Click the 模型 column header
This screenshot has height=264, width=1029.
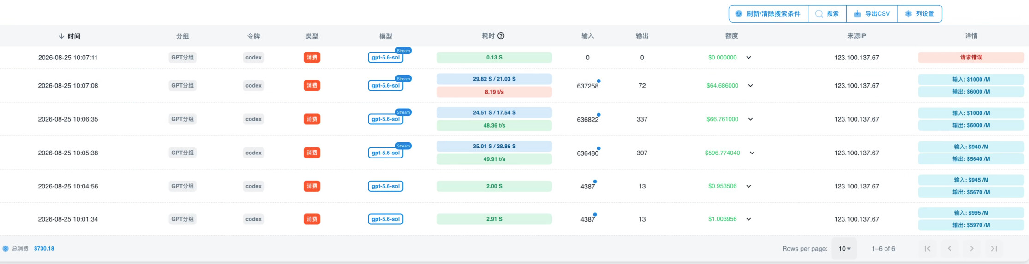coord(385,36)
